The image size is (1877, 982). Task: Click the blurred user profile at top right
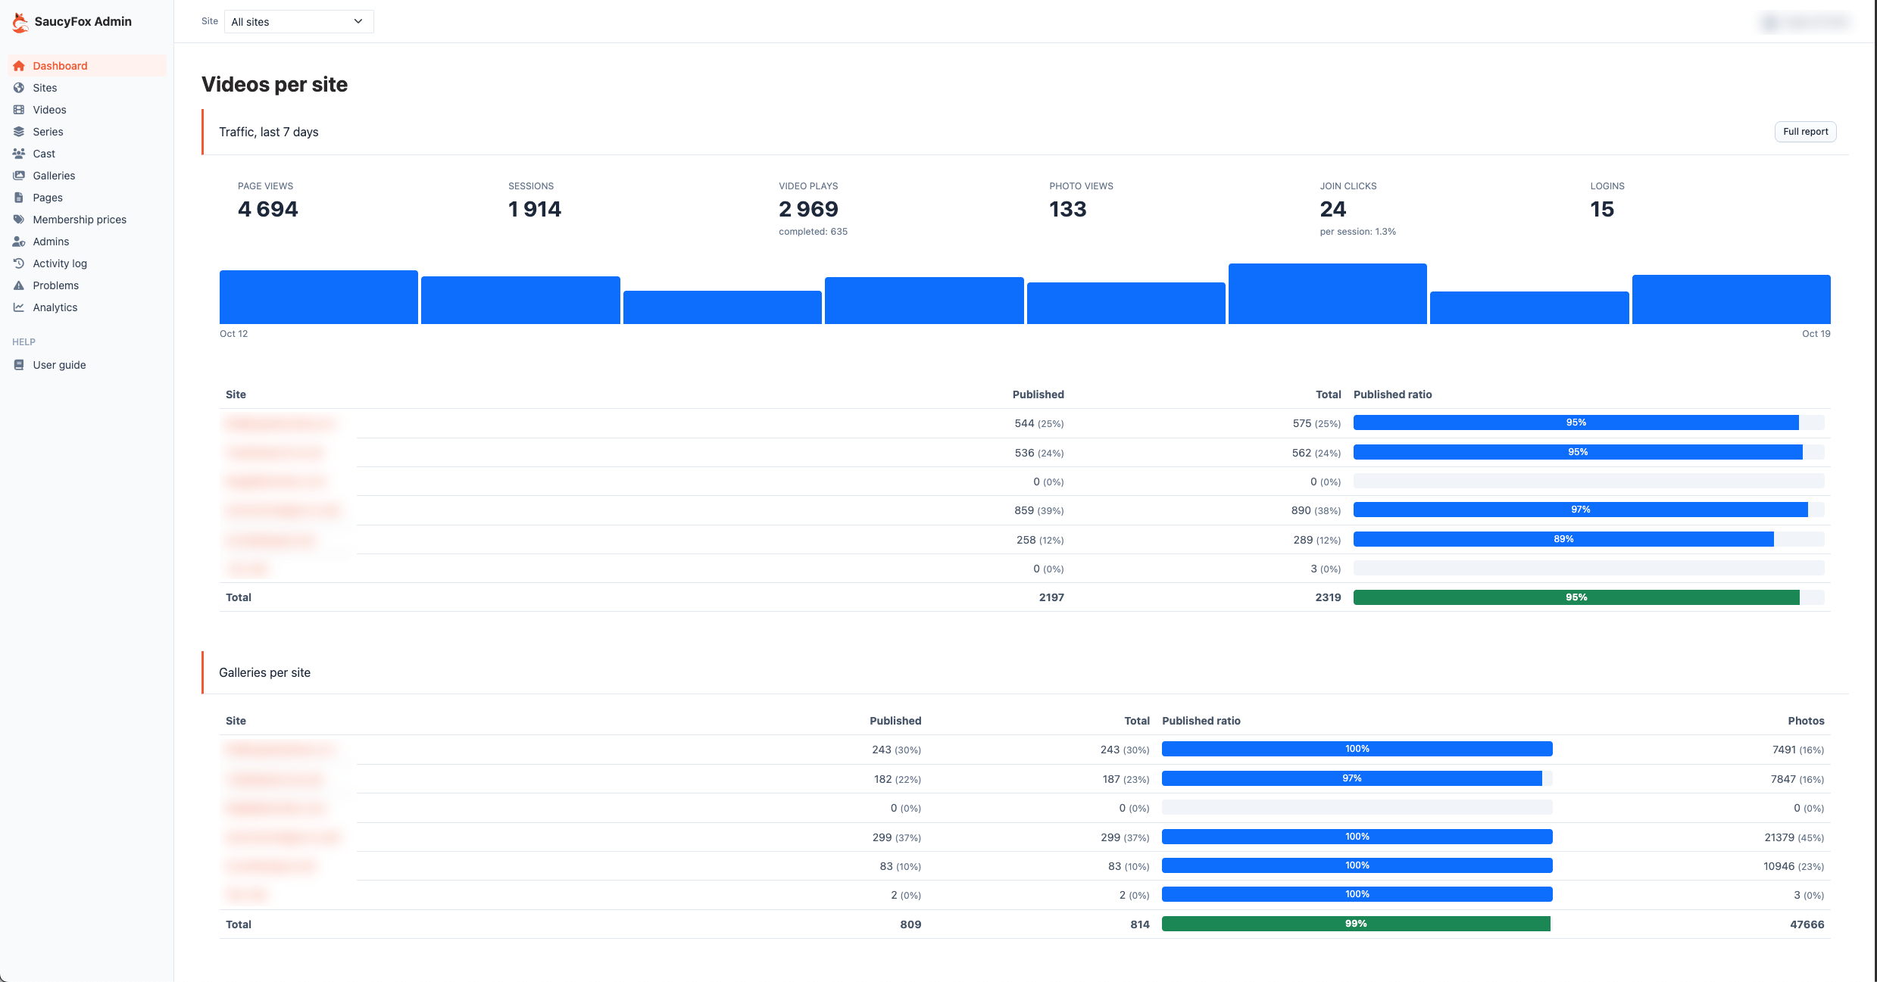pos(1805,22)
